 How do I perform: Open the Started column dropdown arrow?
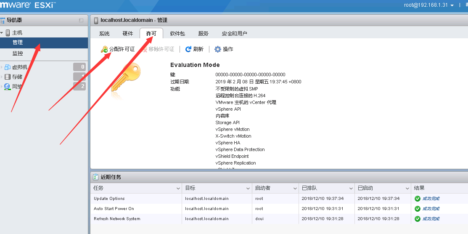click(x=407, y=189)
